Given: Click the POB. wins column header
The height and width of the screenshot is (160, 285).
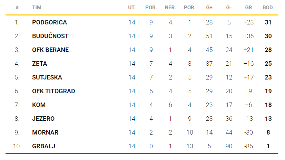Looking at the screenshot, I should pos(151,8).
